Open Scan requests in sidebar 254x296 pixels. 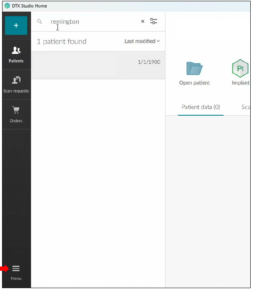tap(16, 85)
